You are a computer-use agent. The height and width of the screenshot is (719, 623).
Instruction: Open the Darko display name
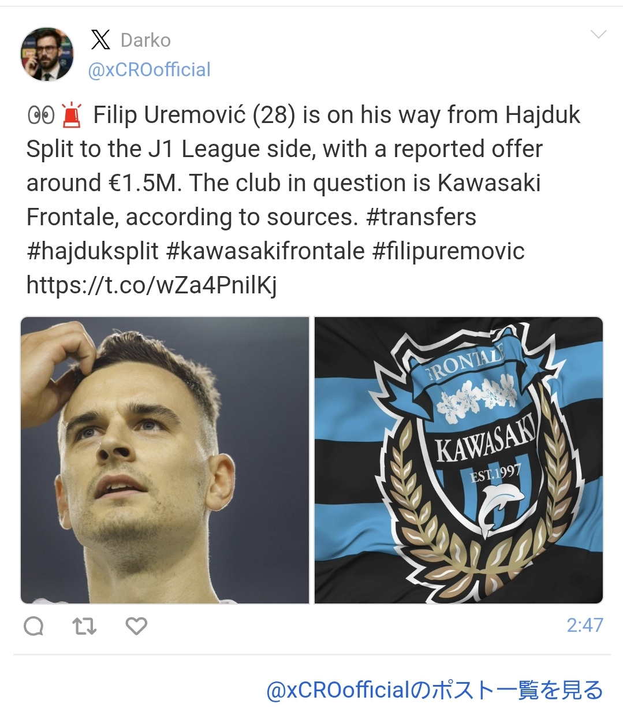(146, 40)
